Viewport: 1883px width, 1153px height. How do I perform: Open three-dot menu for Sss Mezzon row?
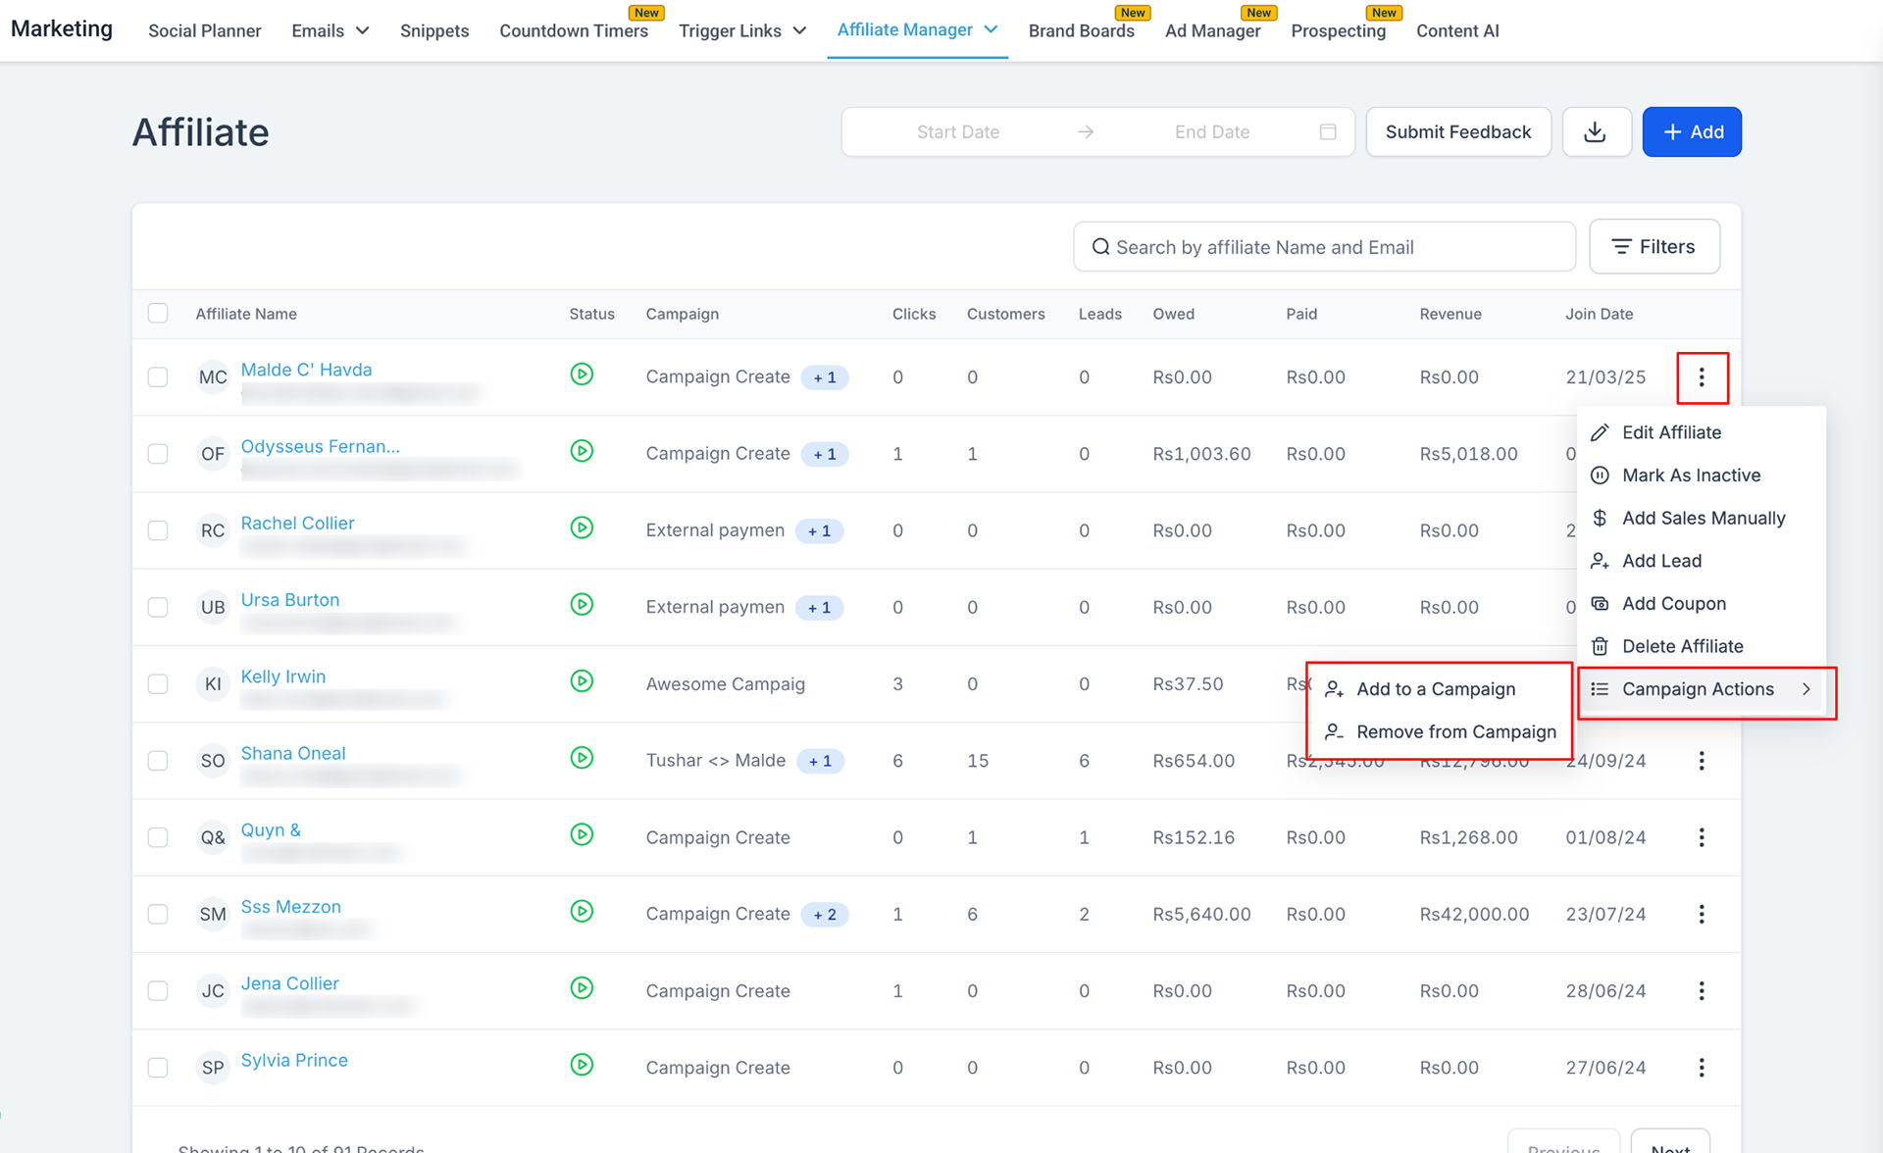1702,914
